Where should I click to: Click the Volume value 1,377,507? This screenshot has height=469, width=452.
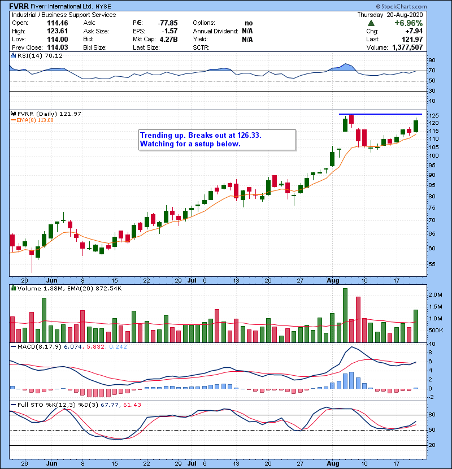pyautogui.click(x=407, y=47)
